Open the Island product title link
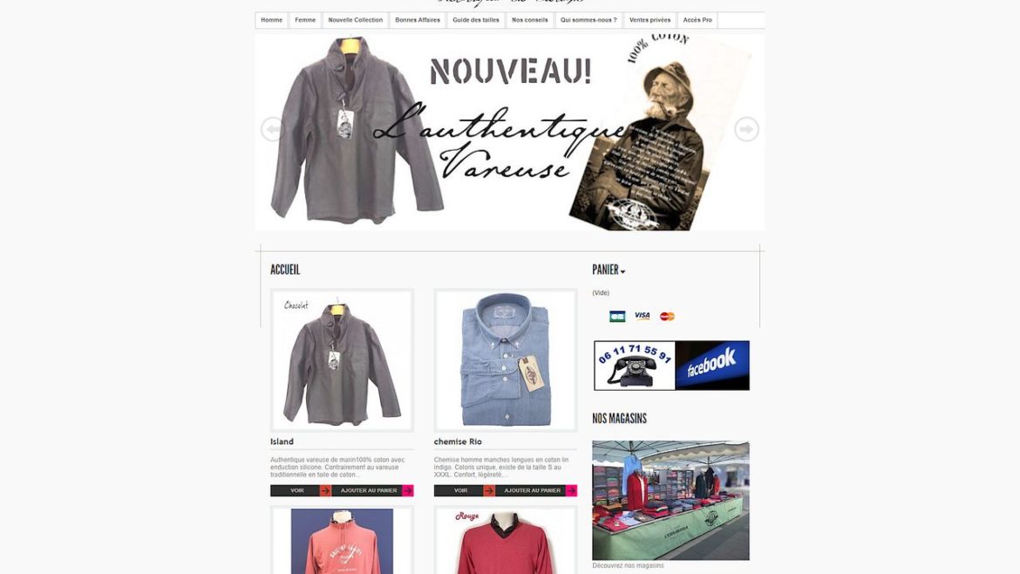This screenshot has height=574, width=1020. (x=282, y=441)
